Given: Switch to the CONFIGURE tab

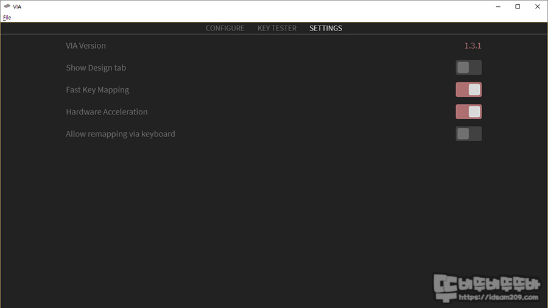Looking at the screenshot, I should point(225,28).
